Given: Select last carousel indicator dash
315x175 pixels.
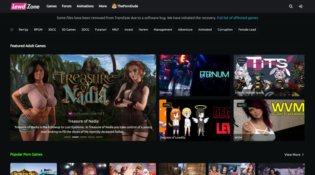Looking at the screenshot, I should click(x=99, y=137).
